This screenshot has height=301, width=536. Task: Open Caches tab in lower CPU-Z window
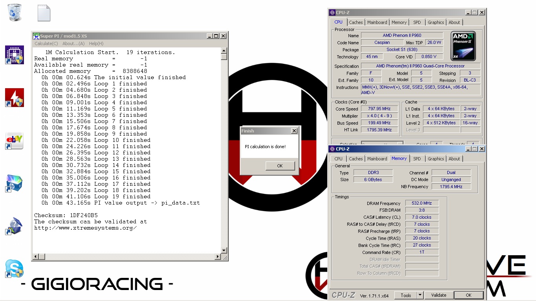tap(356, 159)
